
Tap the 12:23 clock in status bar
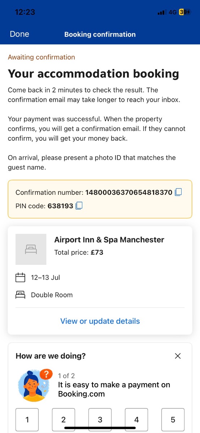coord(25,12)
